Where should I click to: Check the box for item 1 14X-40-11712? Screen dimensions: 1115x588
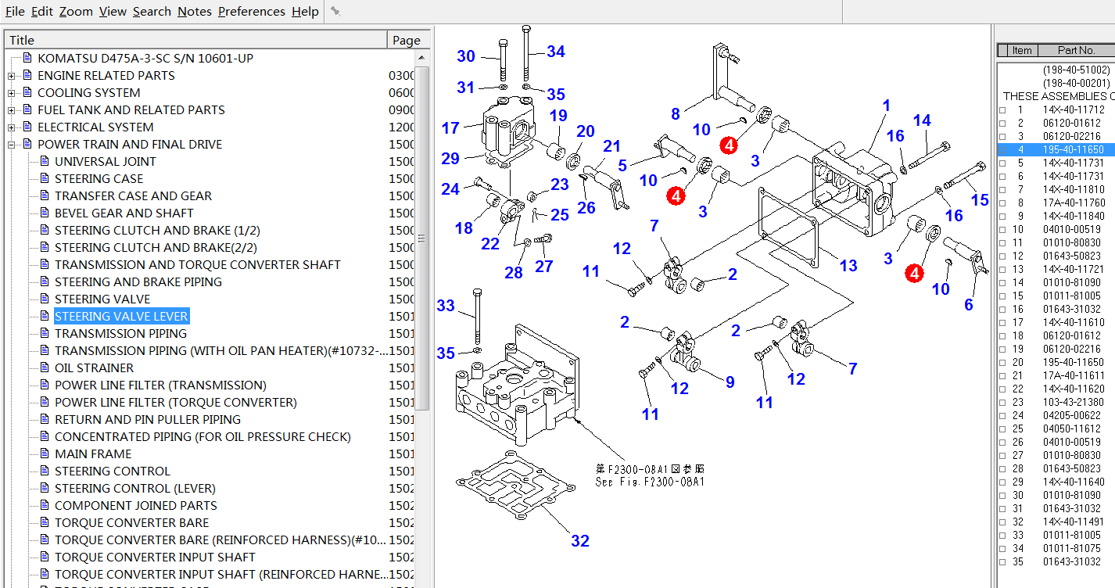1003,110
